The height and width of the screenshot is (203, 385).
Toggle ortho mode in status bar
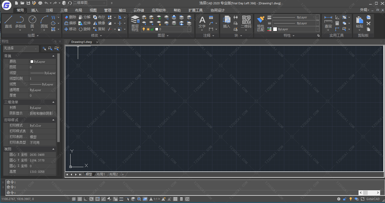tap(86, 199)
